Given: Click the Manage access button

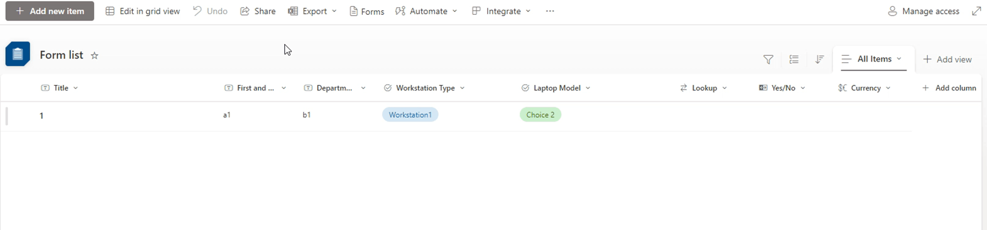Looking at the screenshot, I should pos(923,11).
